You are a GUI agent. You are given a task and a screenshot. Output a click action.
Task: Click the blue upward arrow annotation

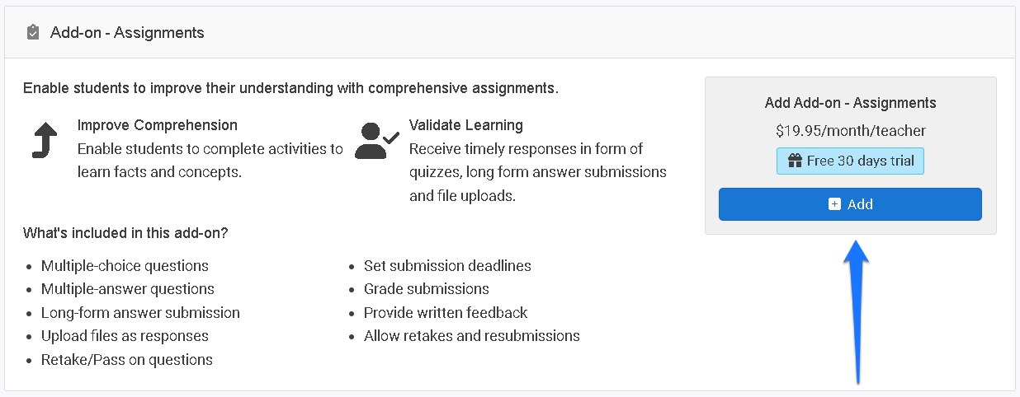857,311
